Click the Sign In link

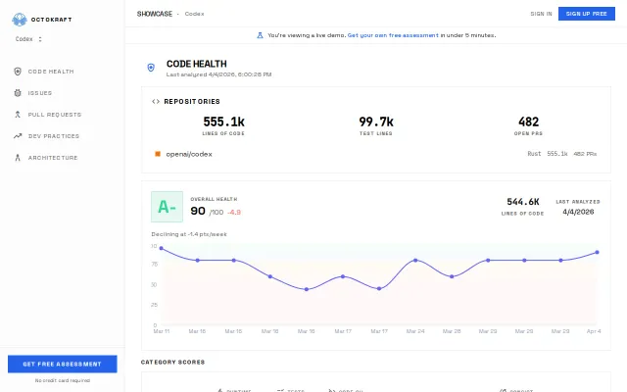(x=541, y=14)
